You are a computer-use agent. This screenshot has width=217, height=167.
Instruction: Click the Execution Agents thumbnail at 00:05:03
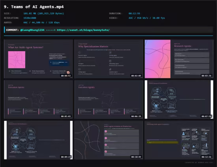pos(39,100)
